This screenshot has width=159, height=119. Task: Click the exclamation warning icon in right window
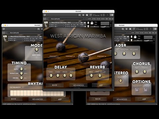click(x=151, y=29)
